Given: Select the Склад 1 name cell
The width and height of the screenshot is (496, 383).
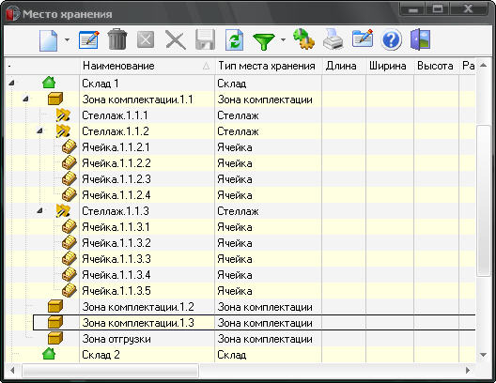Looking at the screenshot, I should click(x=147, y=84).
